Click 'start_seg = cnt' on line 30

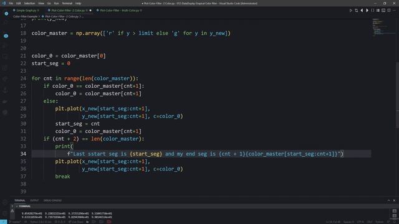tap(77, 124)
